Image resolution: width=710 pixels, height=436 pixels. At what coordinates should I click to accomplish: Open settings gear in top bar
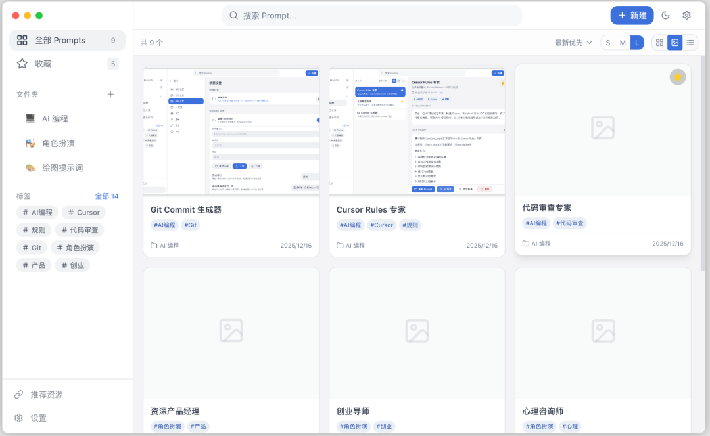(686, 15)
